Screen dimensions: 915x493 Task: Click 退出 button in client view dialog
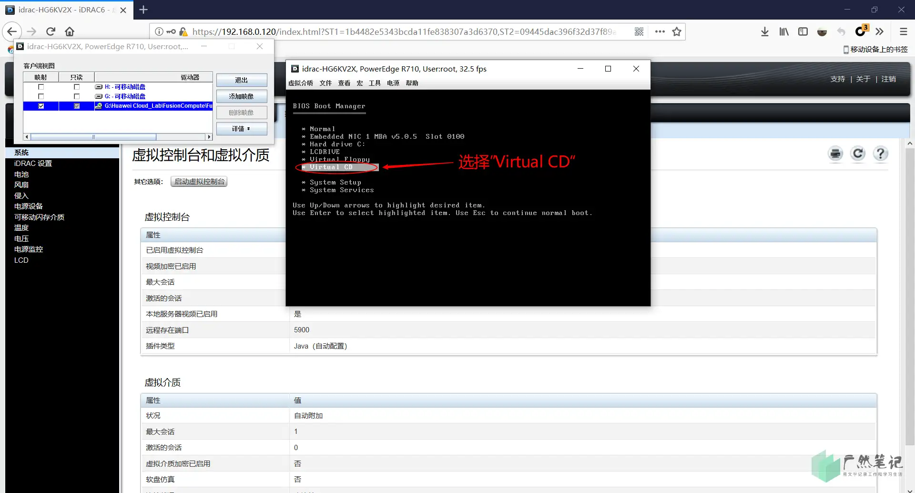pyautogui.click(x=242, y=80)
